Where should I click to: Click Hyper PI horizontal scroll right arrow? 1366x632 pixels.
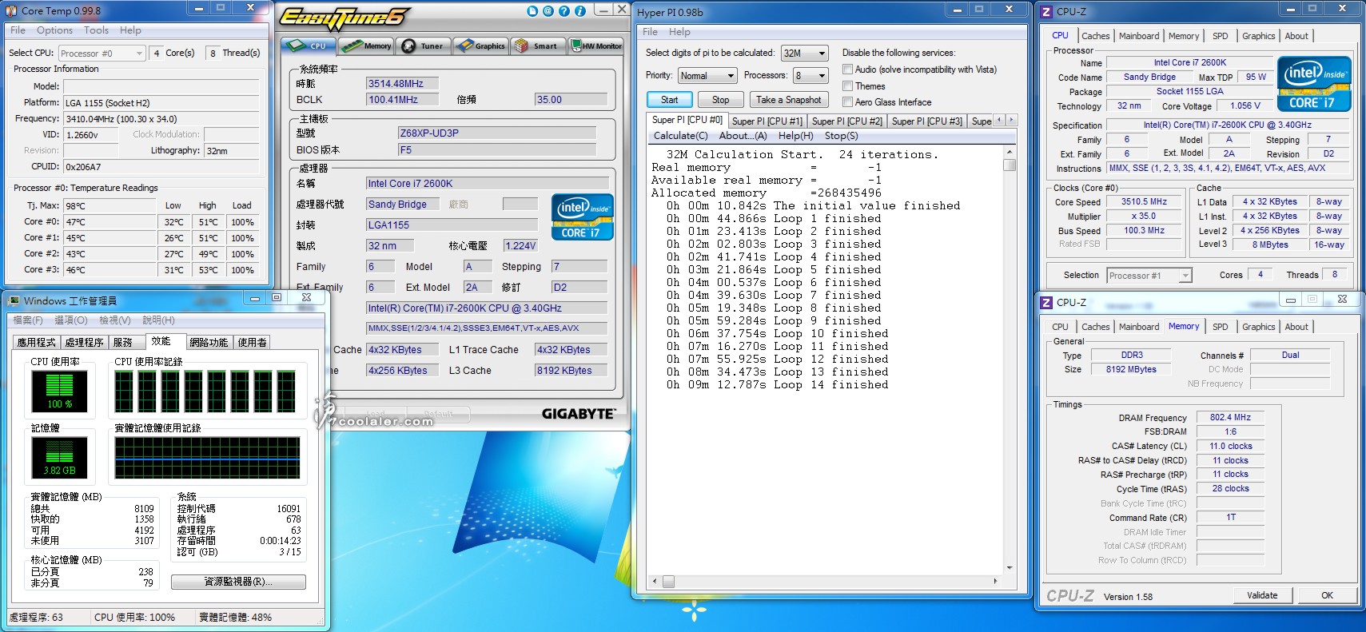point(996,581)
